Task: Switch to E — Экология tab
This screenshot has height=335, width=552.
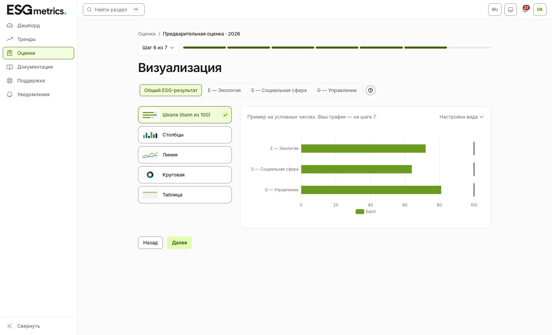Action: pyautogui.click(x=224, y=90)
